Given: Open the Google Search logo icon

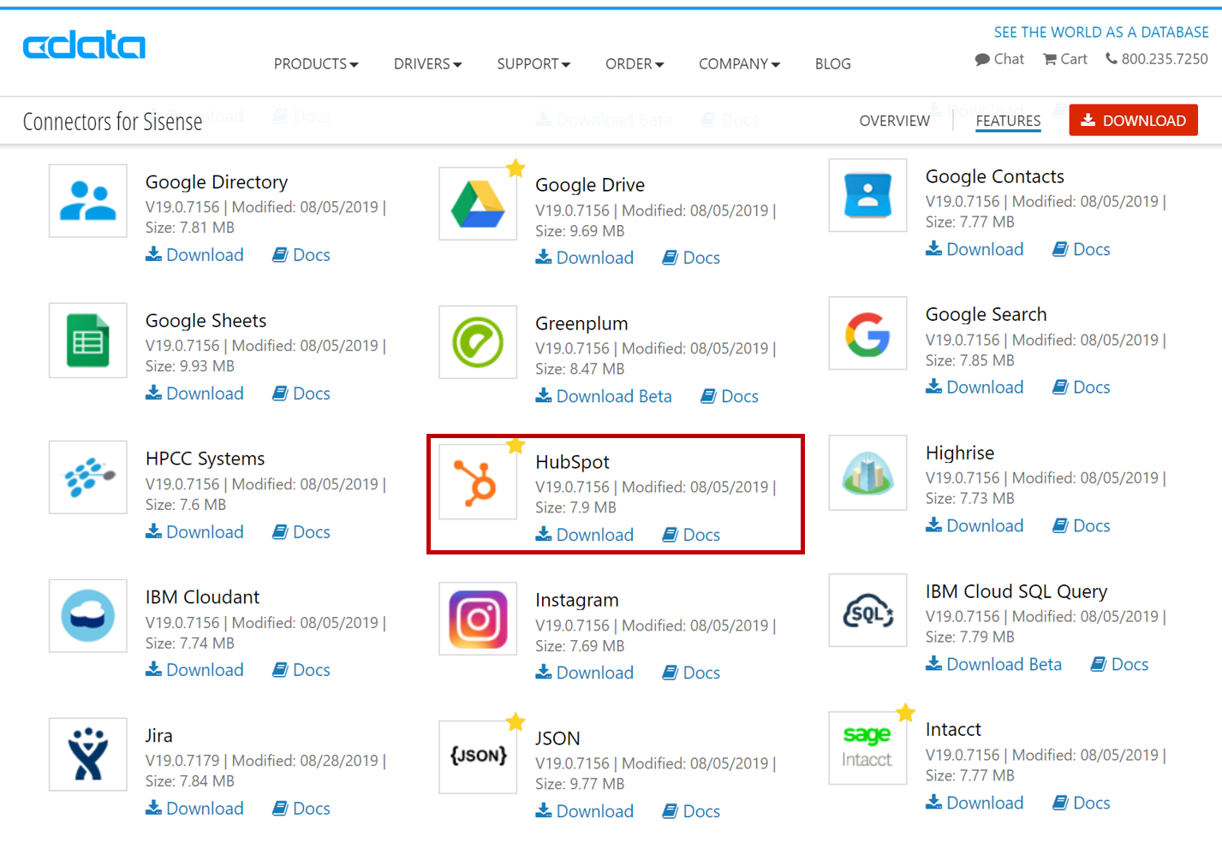Looking at the screenshot, I should coord(867,334).
